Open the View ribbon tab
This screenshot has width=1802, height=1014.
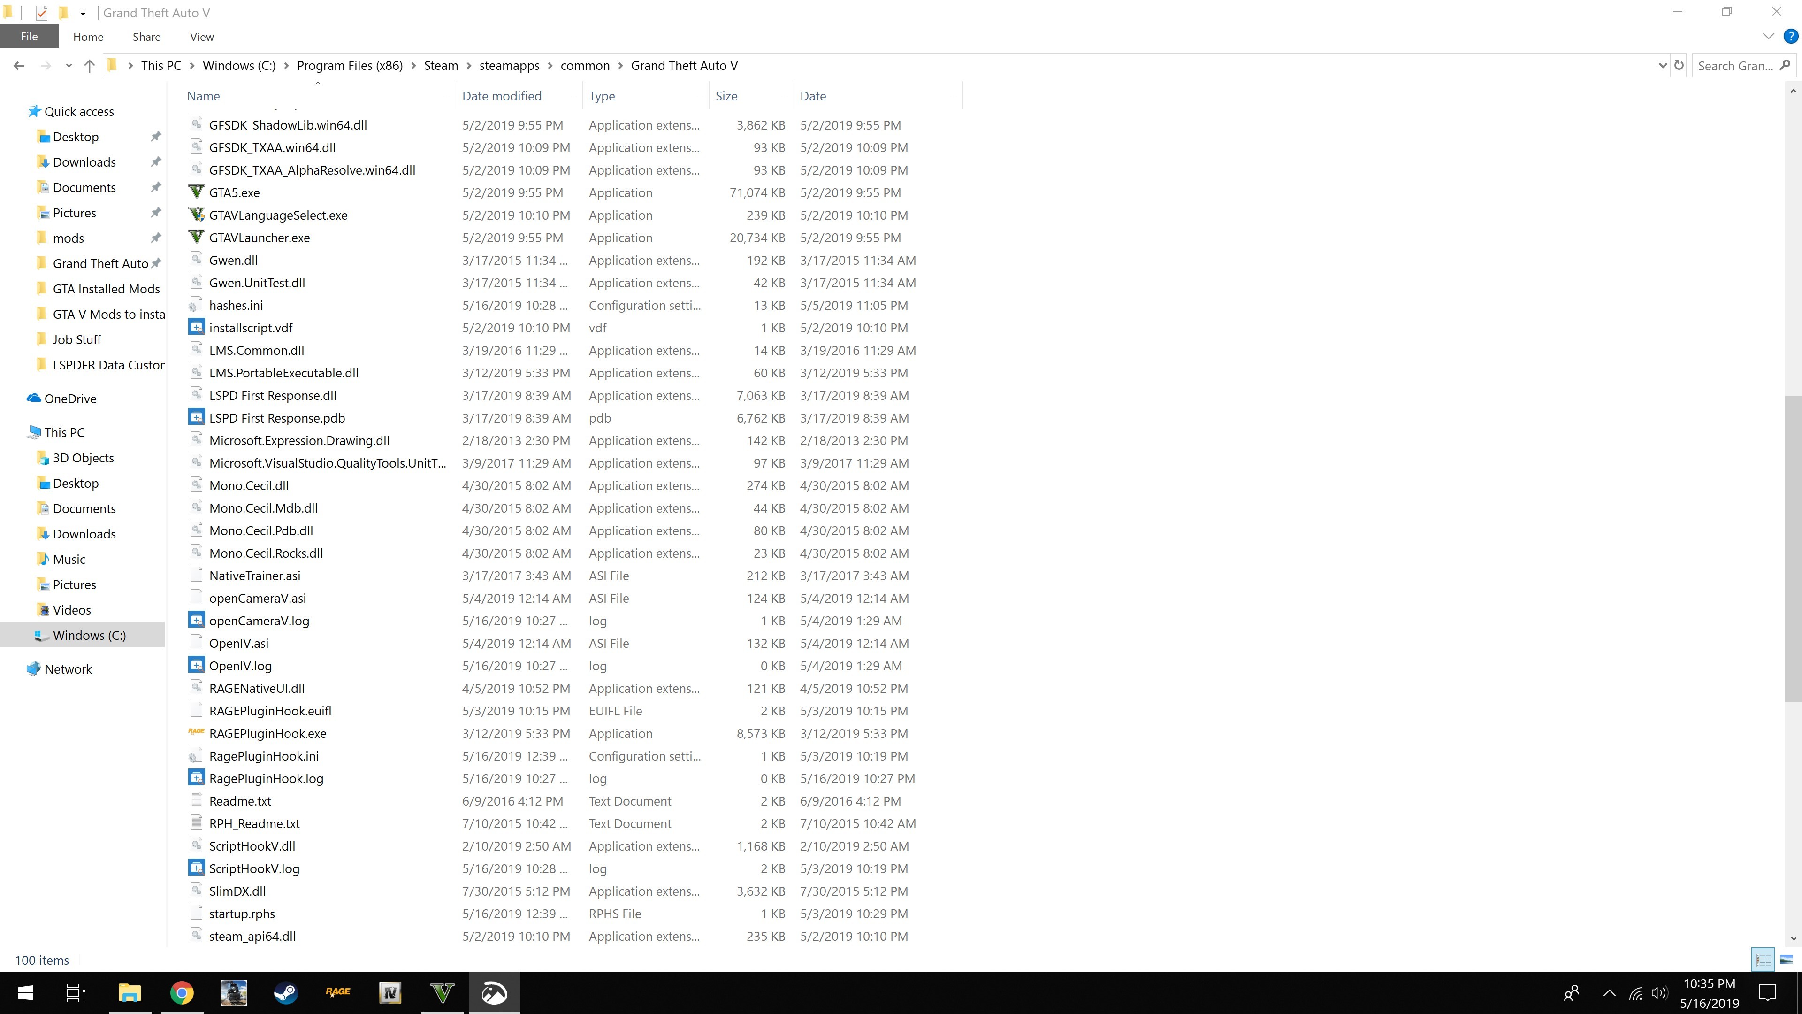tap(201, 37)
